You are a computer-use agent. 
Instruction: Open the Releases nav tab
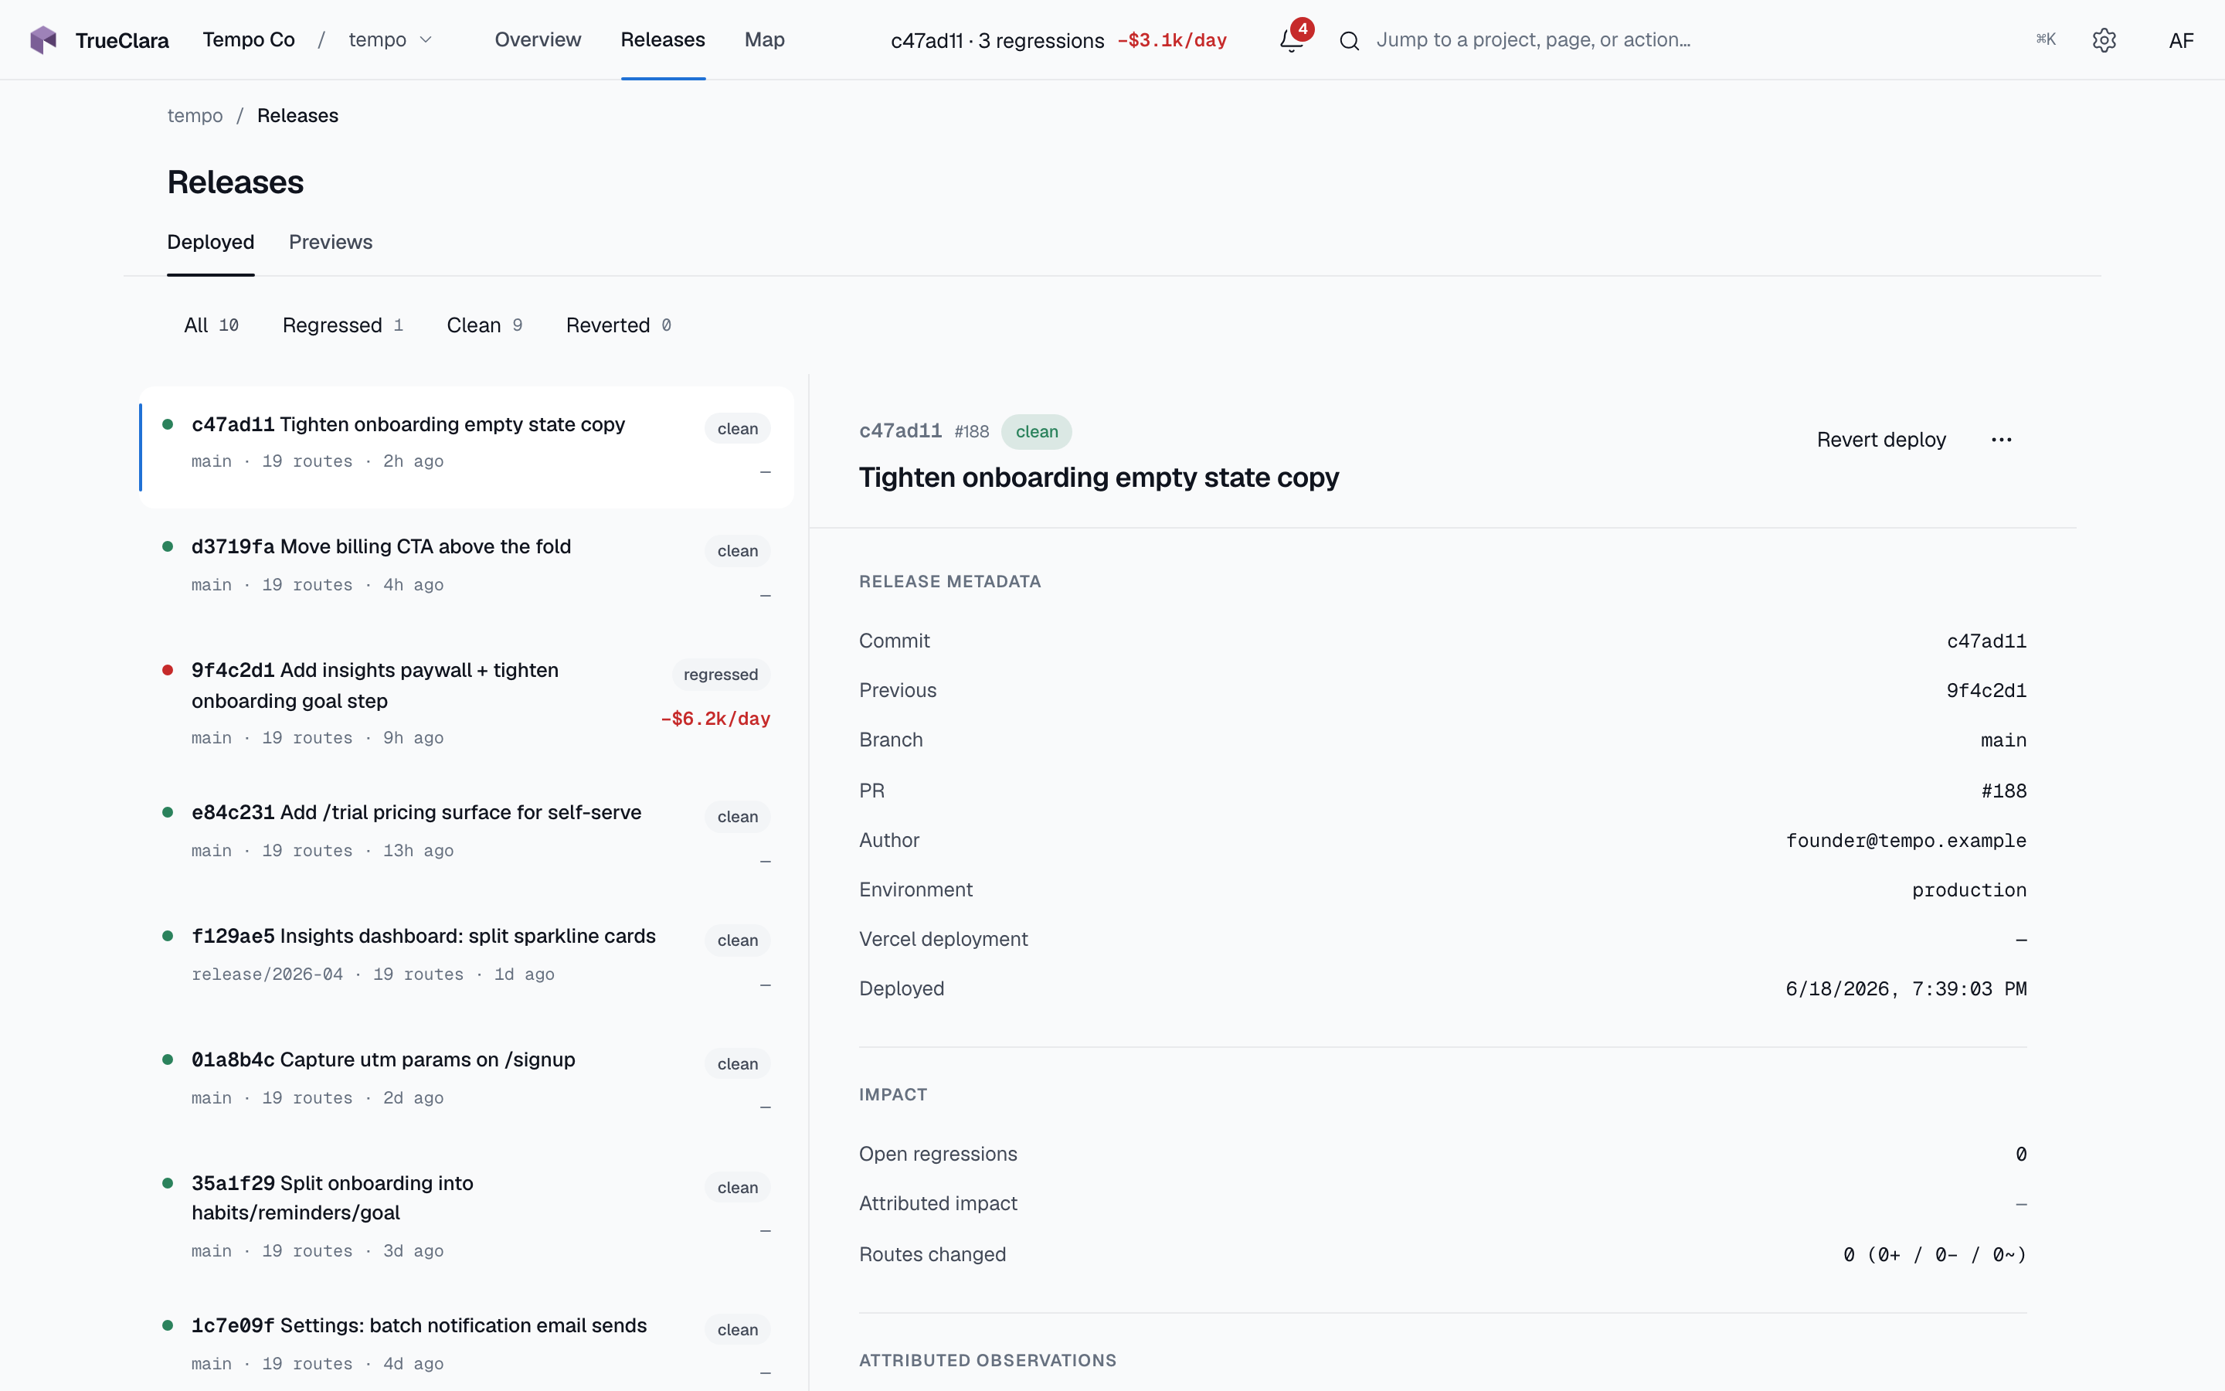click(663, 39)
